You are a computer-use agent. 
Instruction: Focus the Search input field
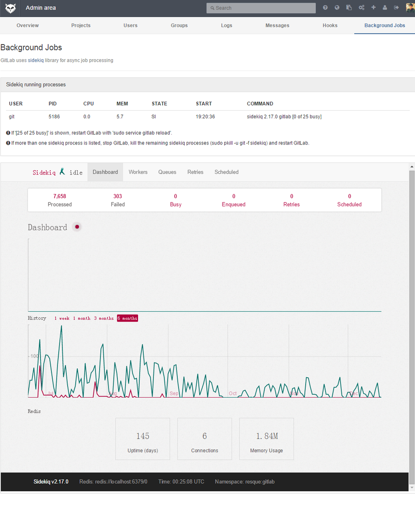(x=261, y=8)
